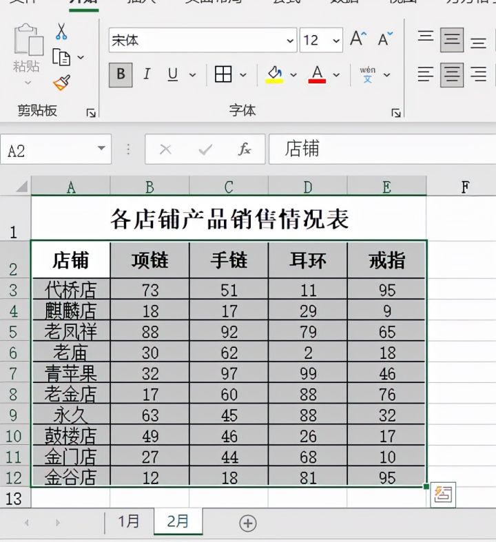This screenshot has width=496, height=542.
Task: Click the 金谷店 cell
Action: pos(71,477)
